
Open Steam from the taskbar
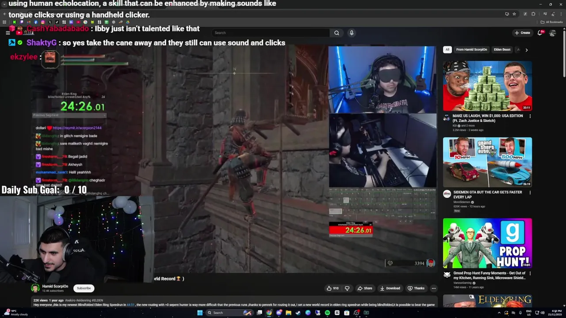coord(298,313)
